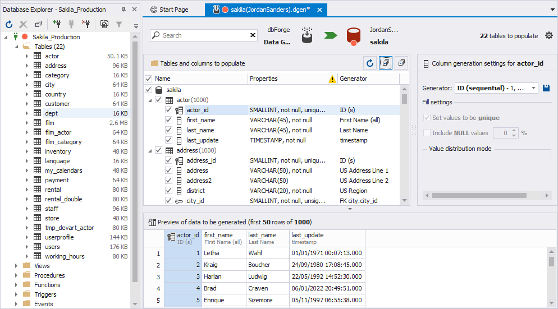Expand the Triggers folder
The height and width of the screenshot is (309, 558).
point(16,294)
